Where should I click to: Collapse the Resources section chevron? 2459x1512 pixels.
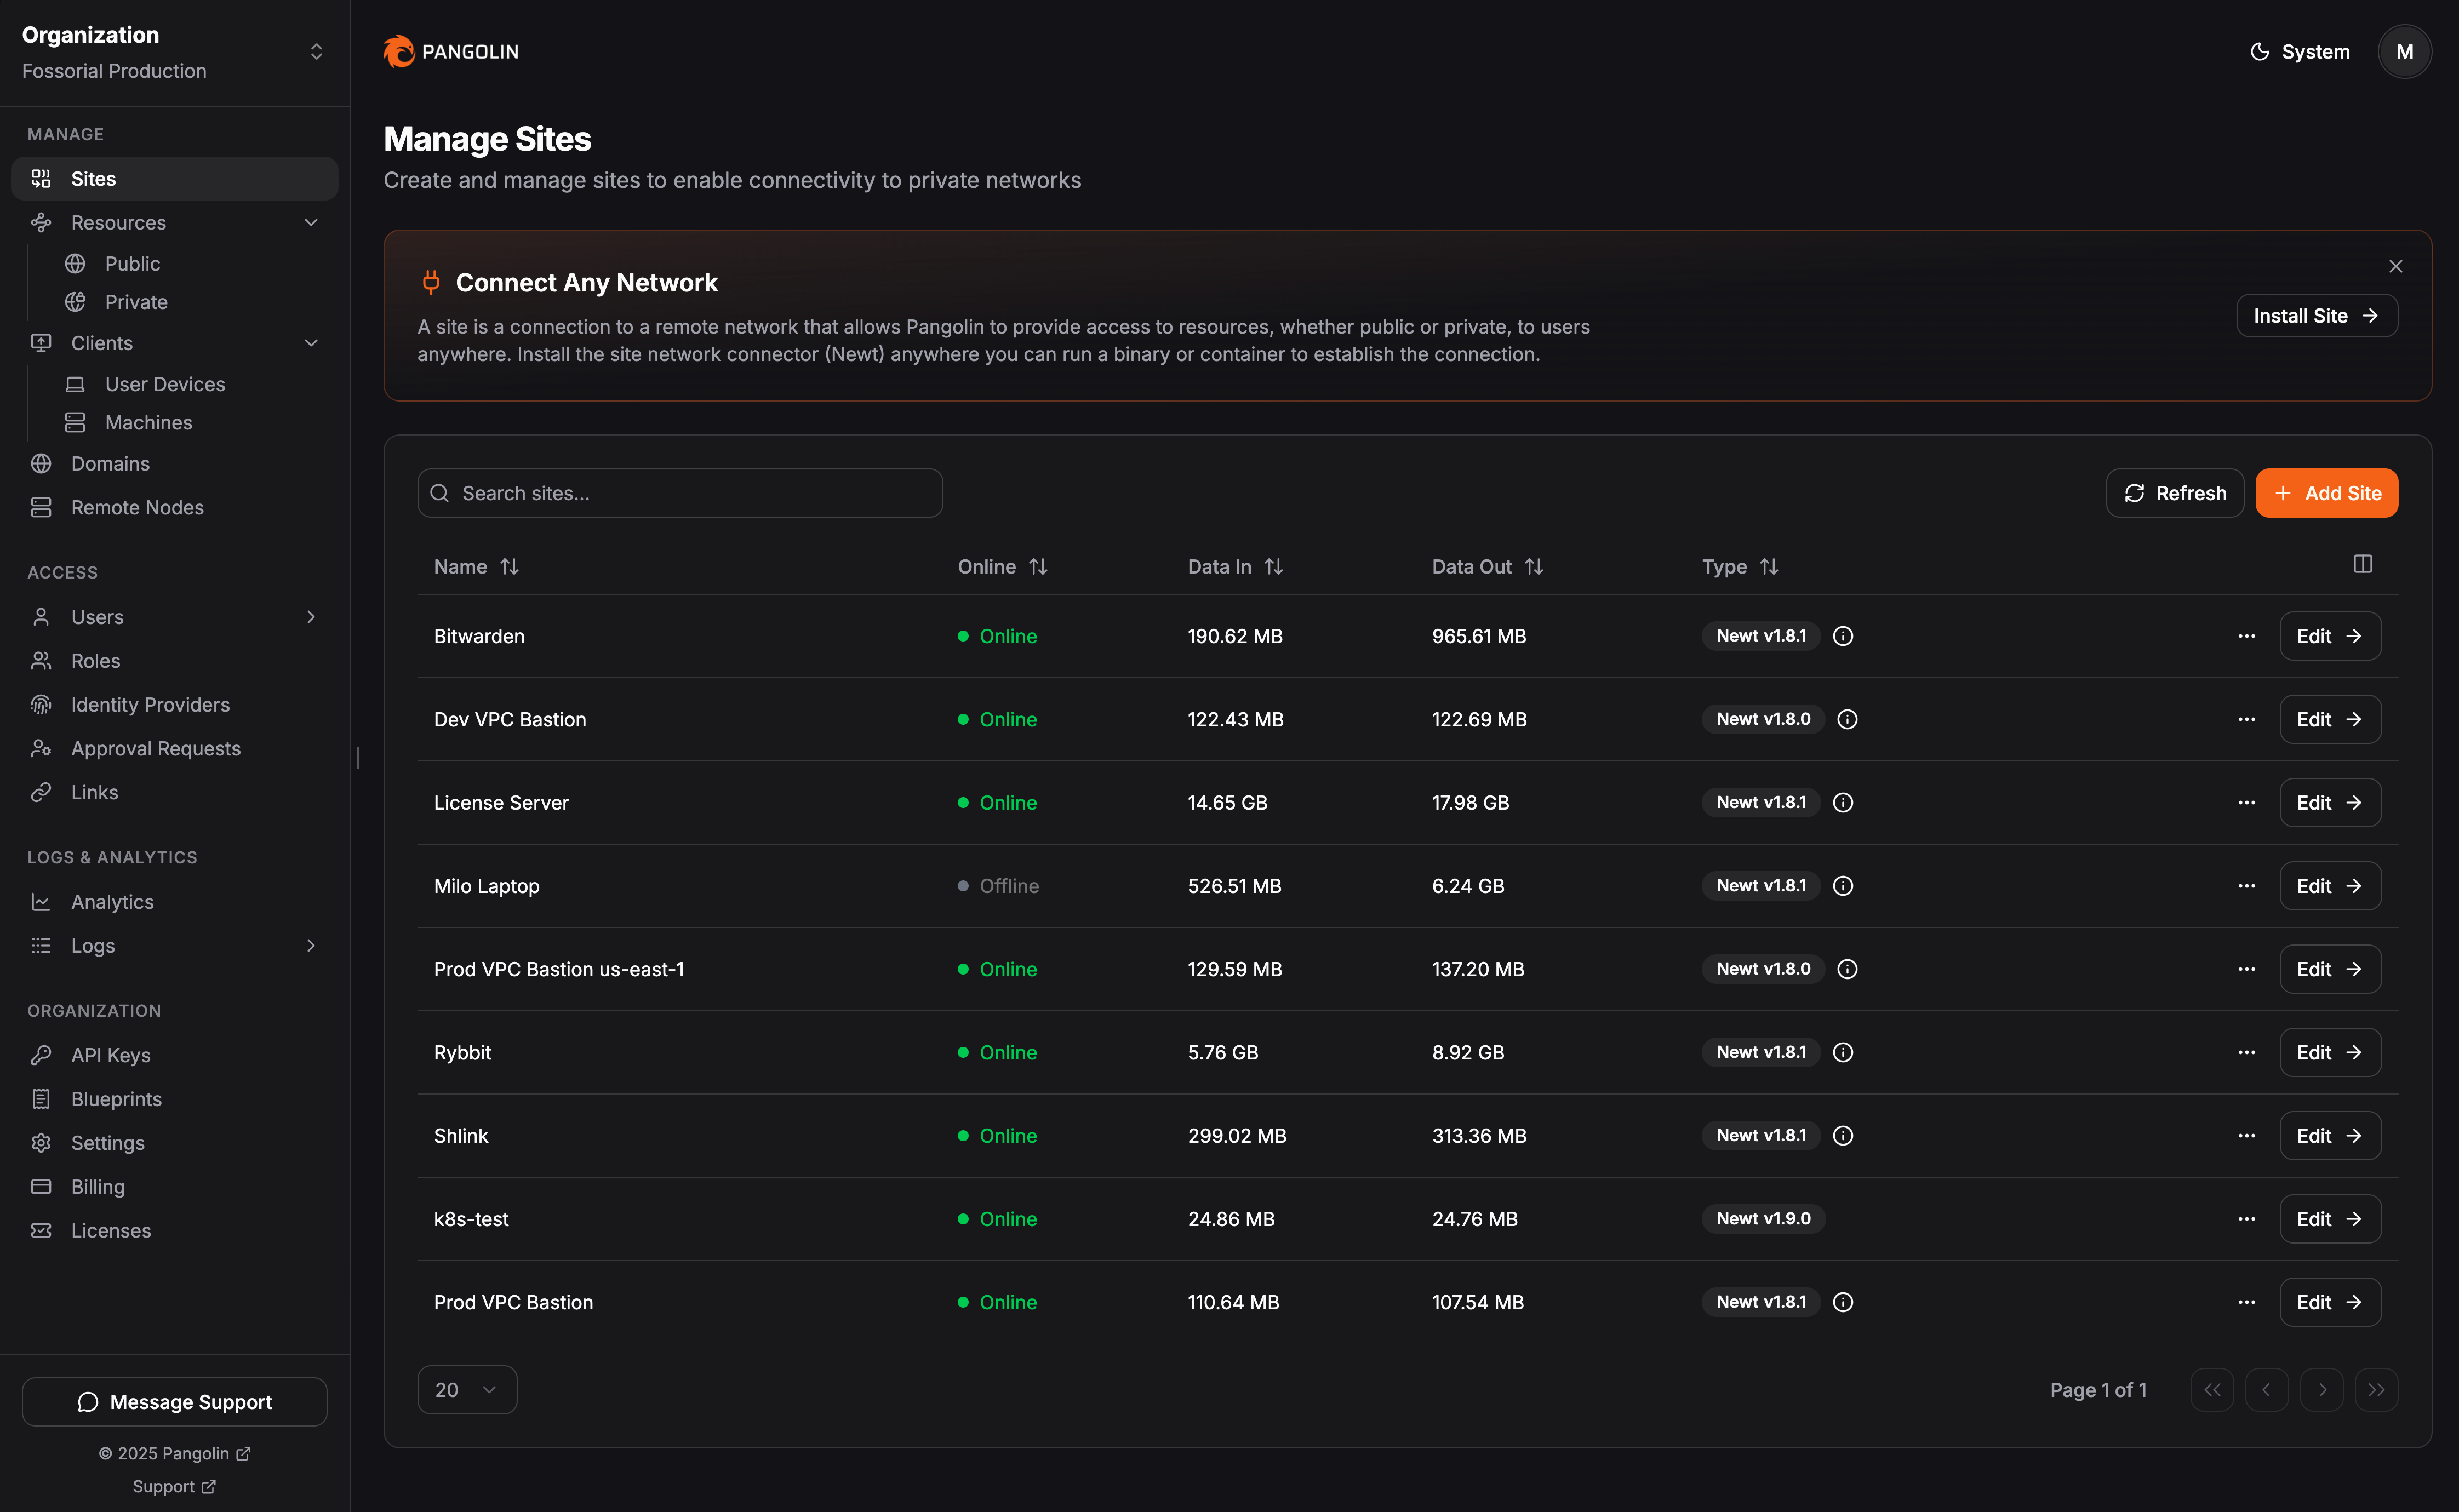coord(311,222)
